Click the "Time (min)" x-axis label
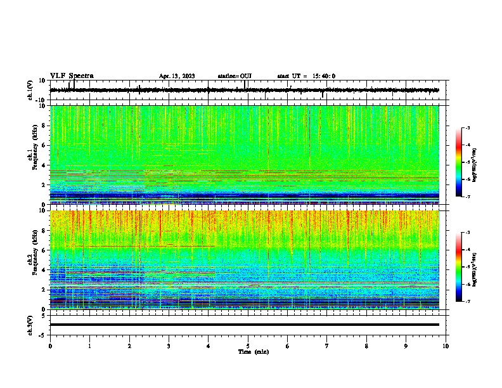 tap(254, 352)
